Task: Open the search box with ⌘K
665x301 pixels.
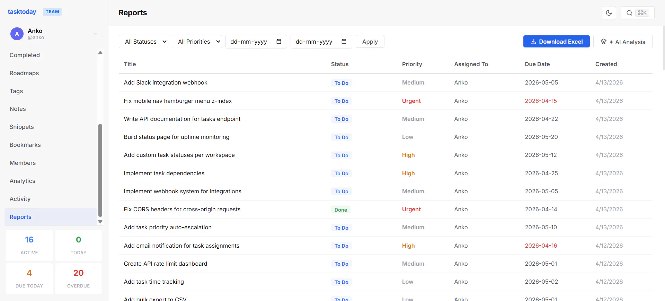Action: [637, 13]
